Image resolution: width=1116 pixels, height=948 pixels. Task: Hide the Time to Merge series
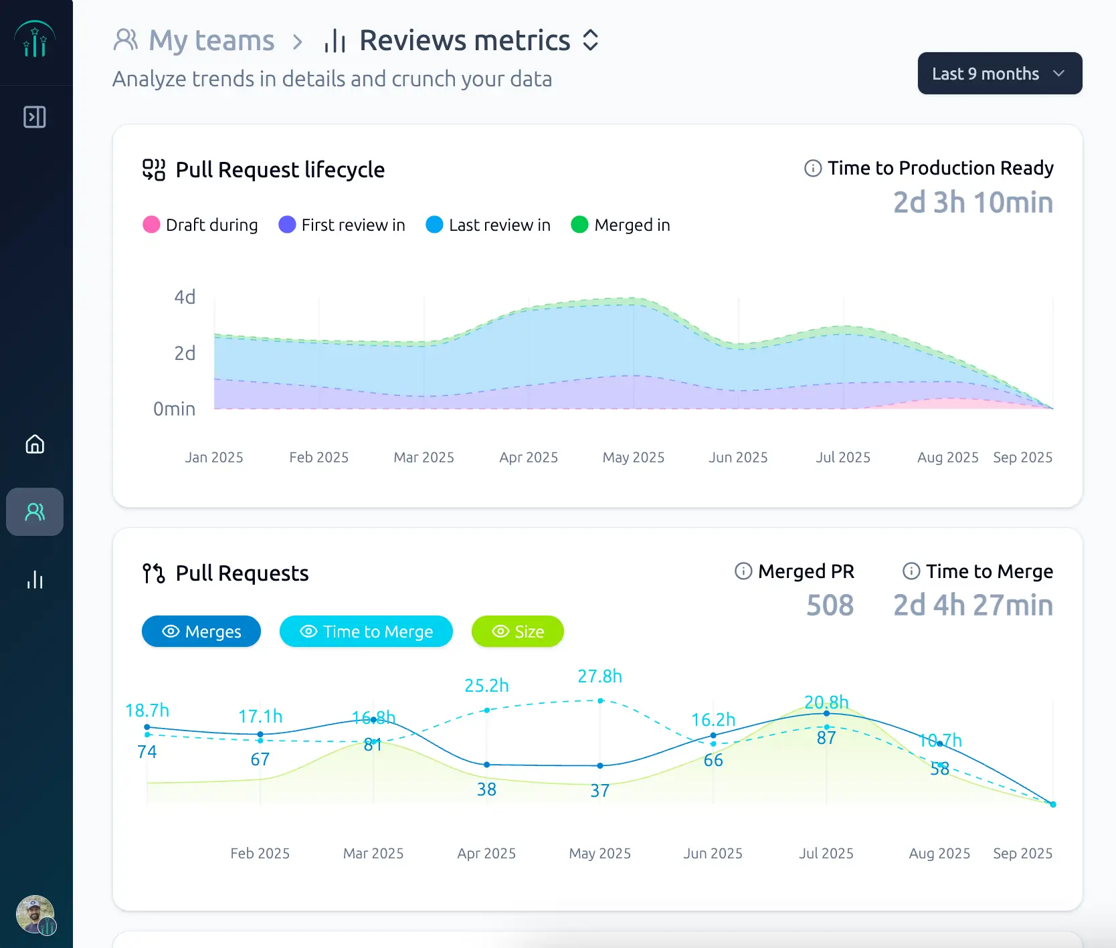coord(366,631)
